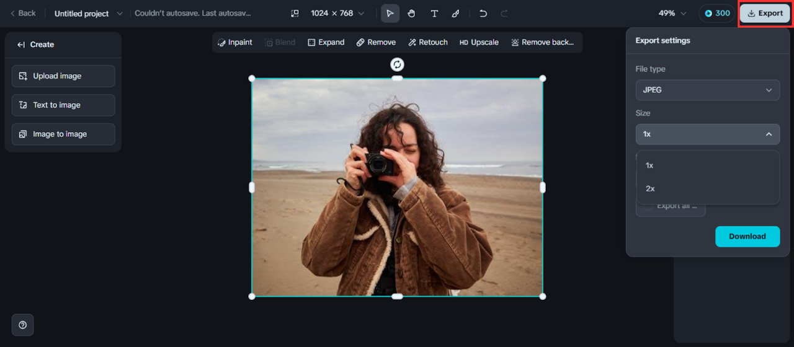Choose Remove background tool
The width and height of the screenshot is (794, 347).
(542, 42)
